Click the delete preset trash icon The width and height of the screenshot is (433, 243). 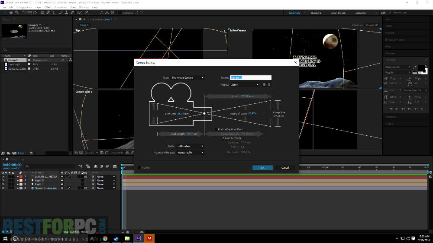click(268, 85)
